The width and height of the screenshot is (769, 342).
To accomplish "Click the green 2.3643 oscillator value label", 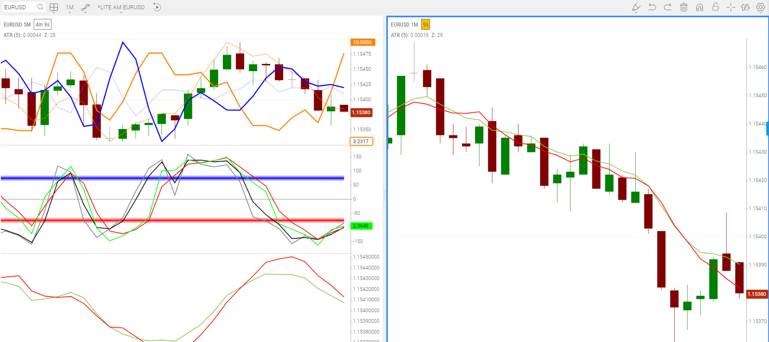I will [361, 226].
